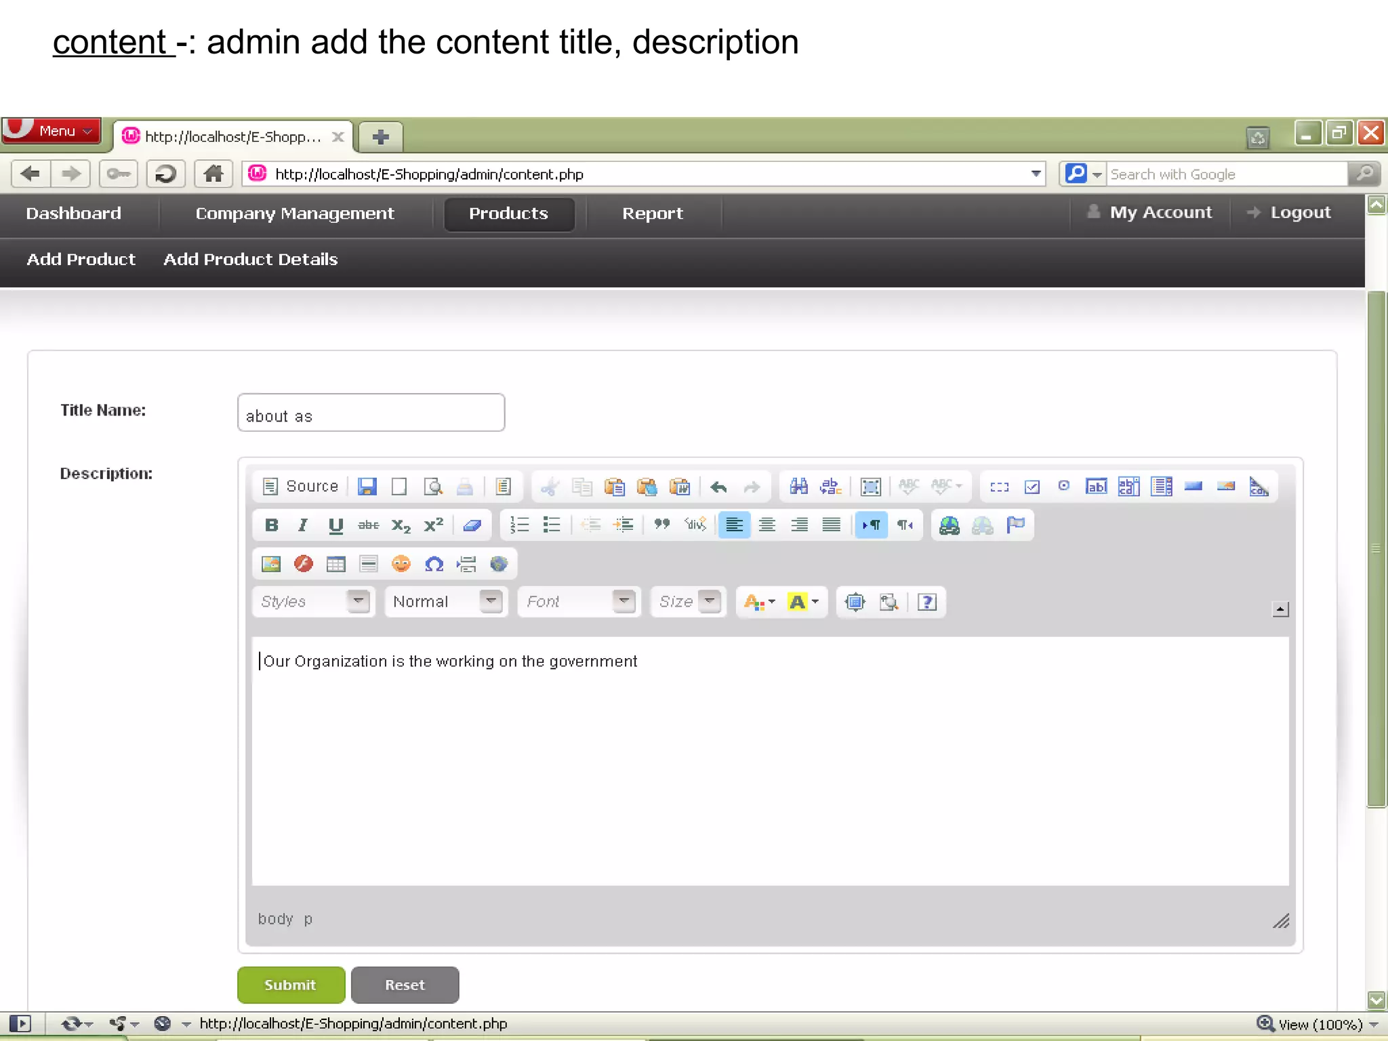The height and width of the screenshot is (1041, 1388).
Task: Open the Normal paragraph format dropdown
Action: pos(491,601)
